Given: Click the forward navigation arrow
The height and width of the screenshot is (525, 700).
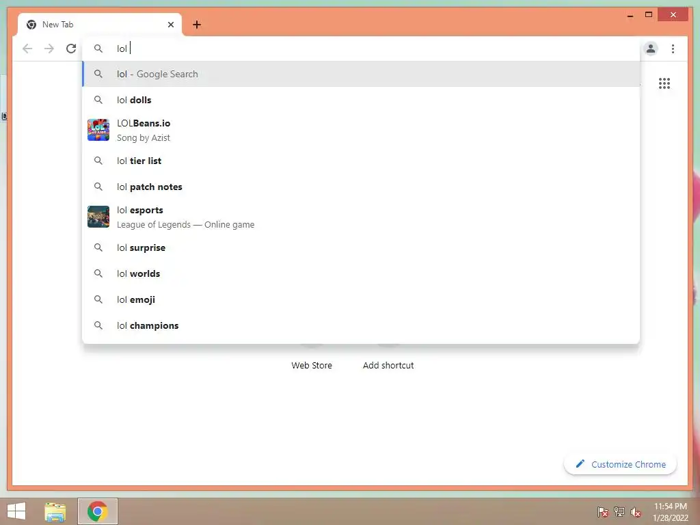Looking at the screenshot, I should (49, 49).
